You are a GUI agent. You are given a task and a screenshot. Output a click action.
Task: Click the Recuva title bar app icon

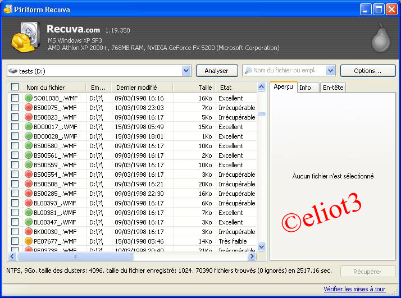(8, 9)
